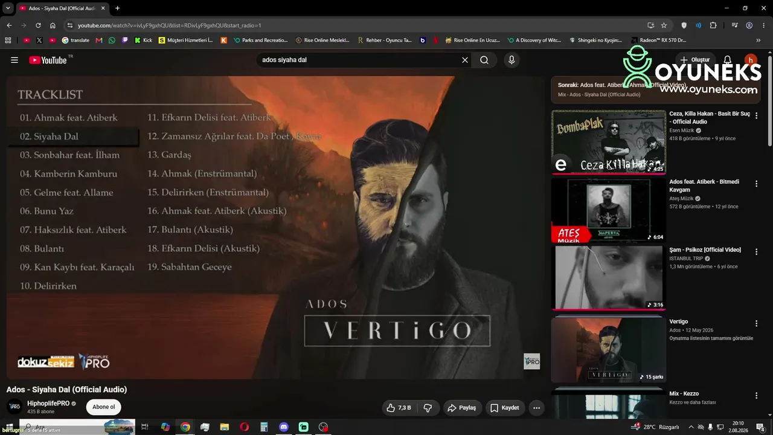Screen dimensions: 773x435
Task: Open the taskbar notification center
Action: 760,427
